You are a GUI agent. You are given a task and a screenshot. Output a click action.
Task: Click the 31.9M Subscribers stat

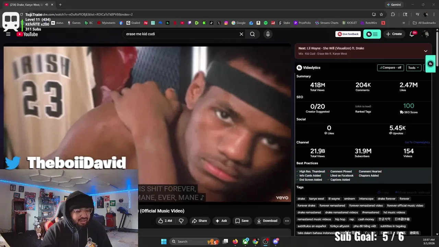click(x=363, y=153)
